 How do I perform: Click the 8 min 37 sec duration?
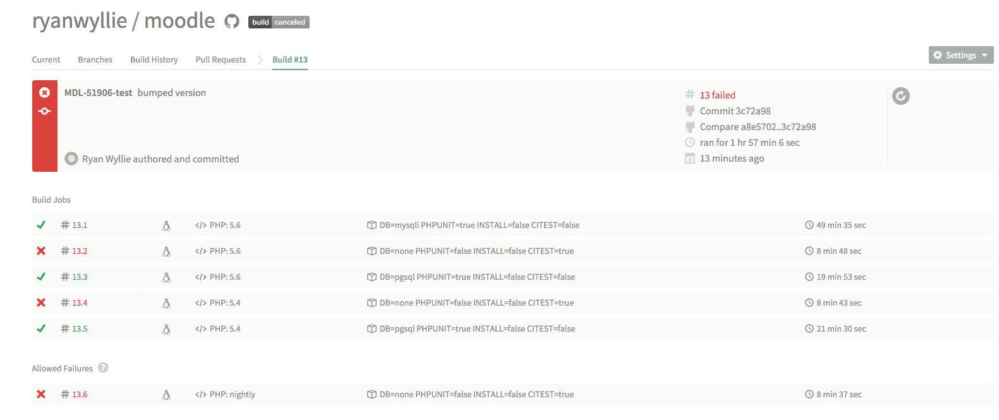click(x=839, y=394)
